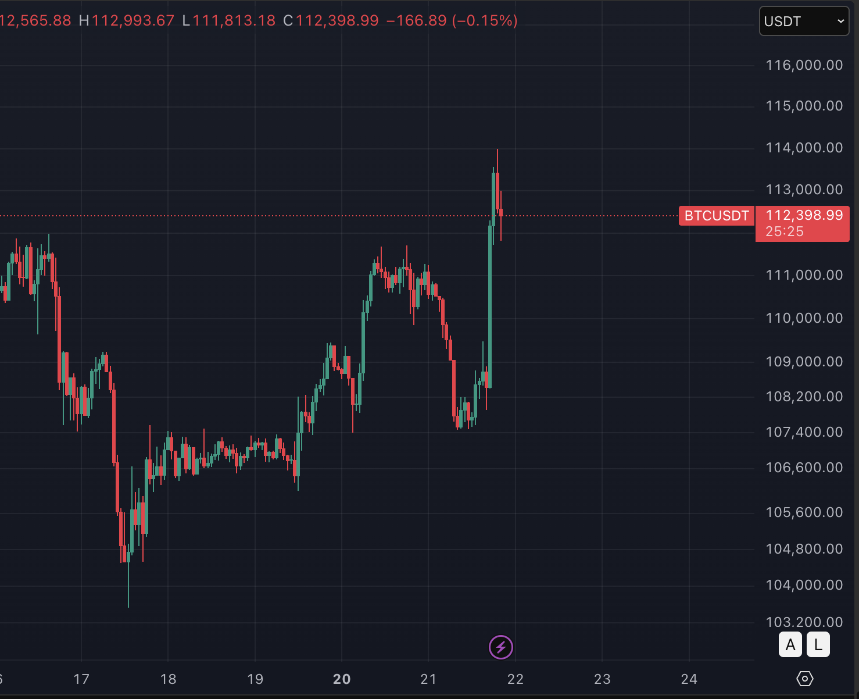Screen dimensions: 859x699
Task: Select date 17 on the time axis
Action: point(81,679)
